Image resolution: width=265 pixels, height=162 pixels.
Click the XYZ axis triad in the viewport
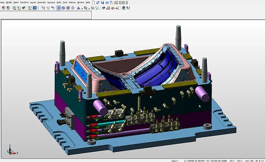[12, 150]
